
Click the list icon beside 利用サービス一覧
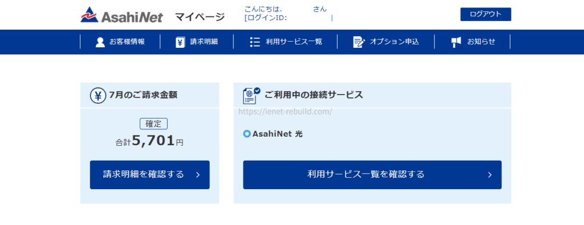click(255, 42)
